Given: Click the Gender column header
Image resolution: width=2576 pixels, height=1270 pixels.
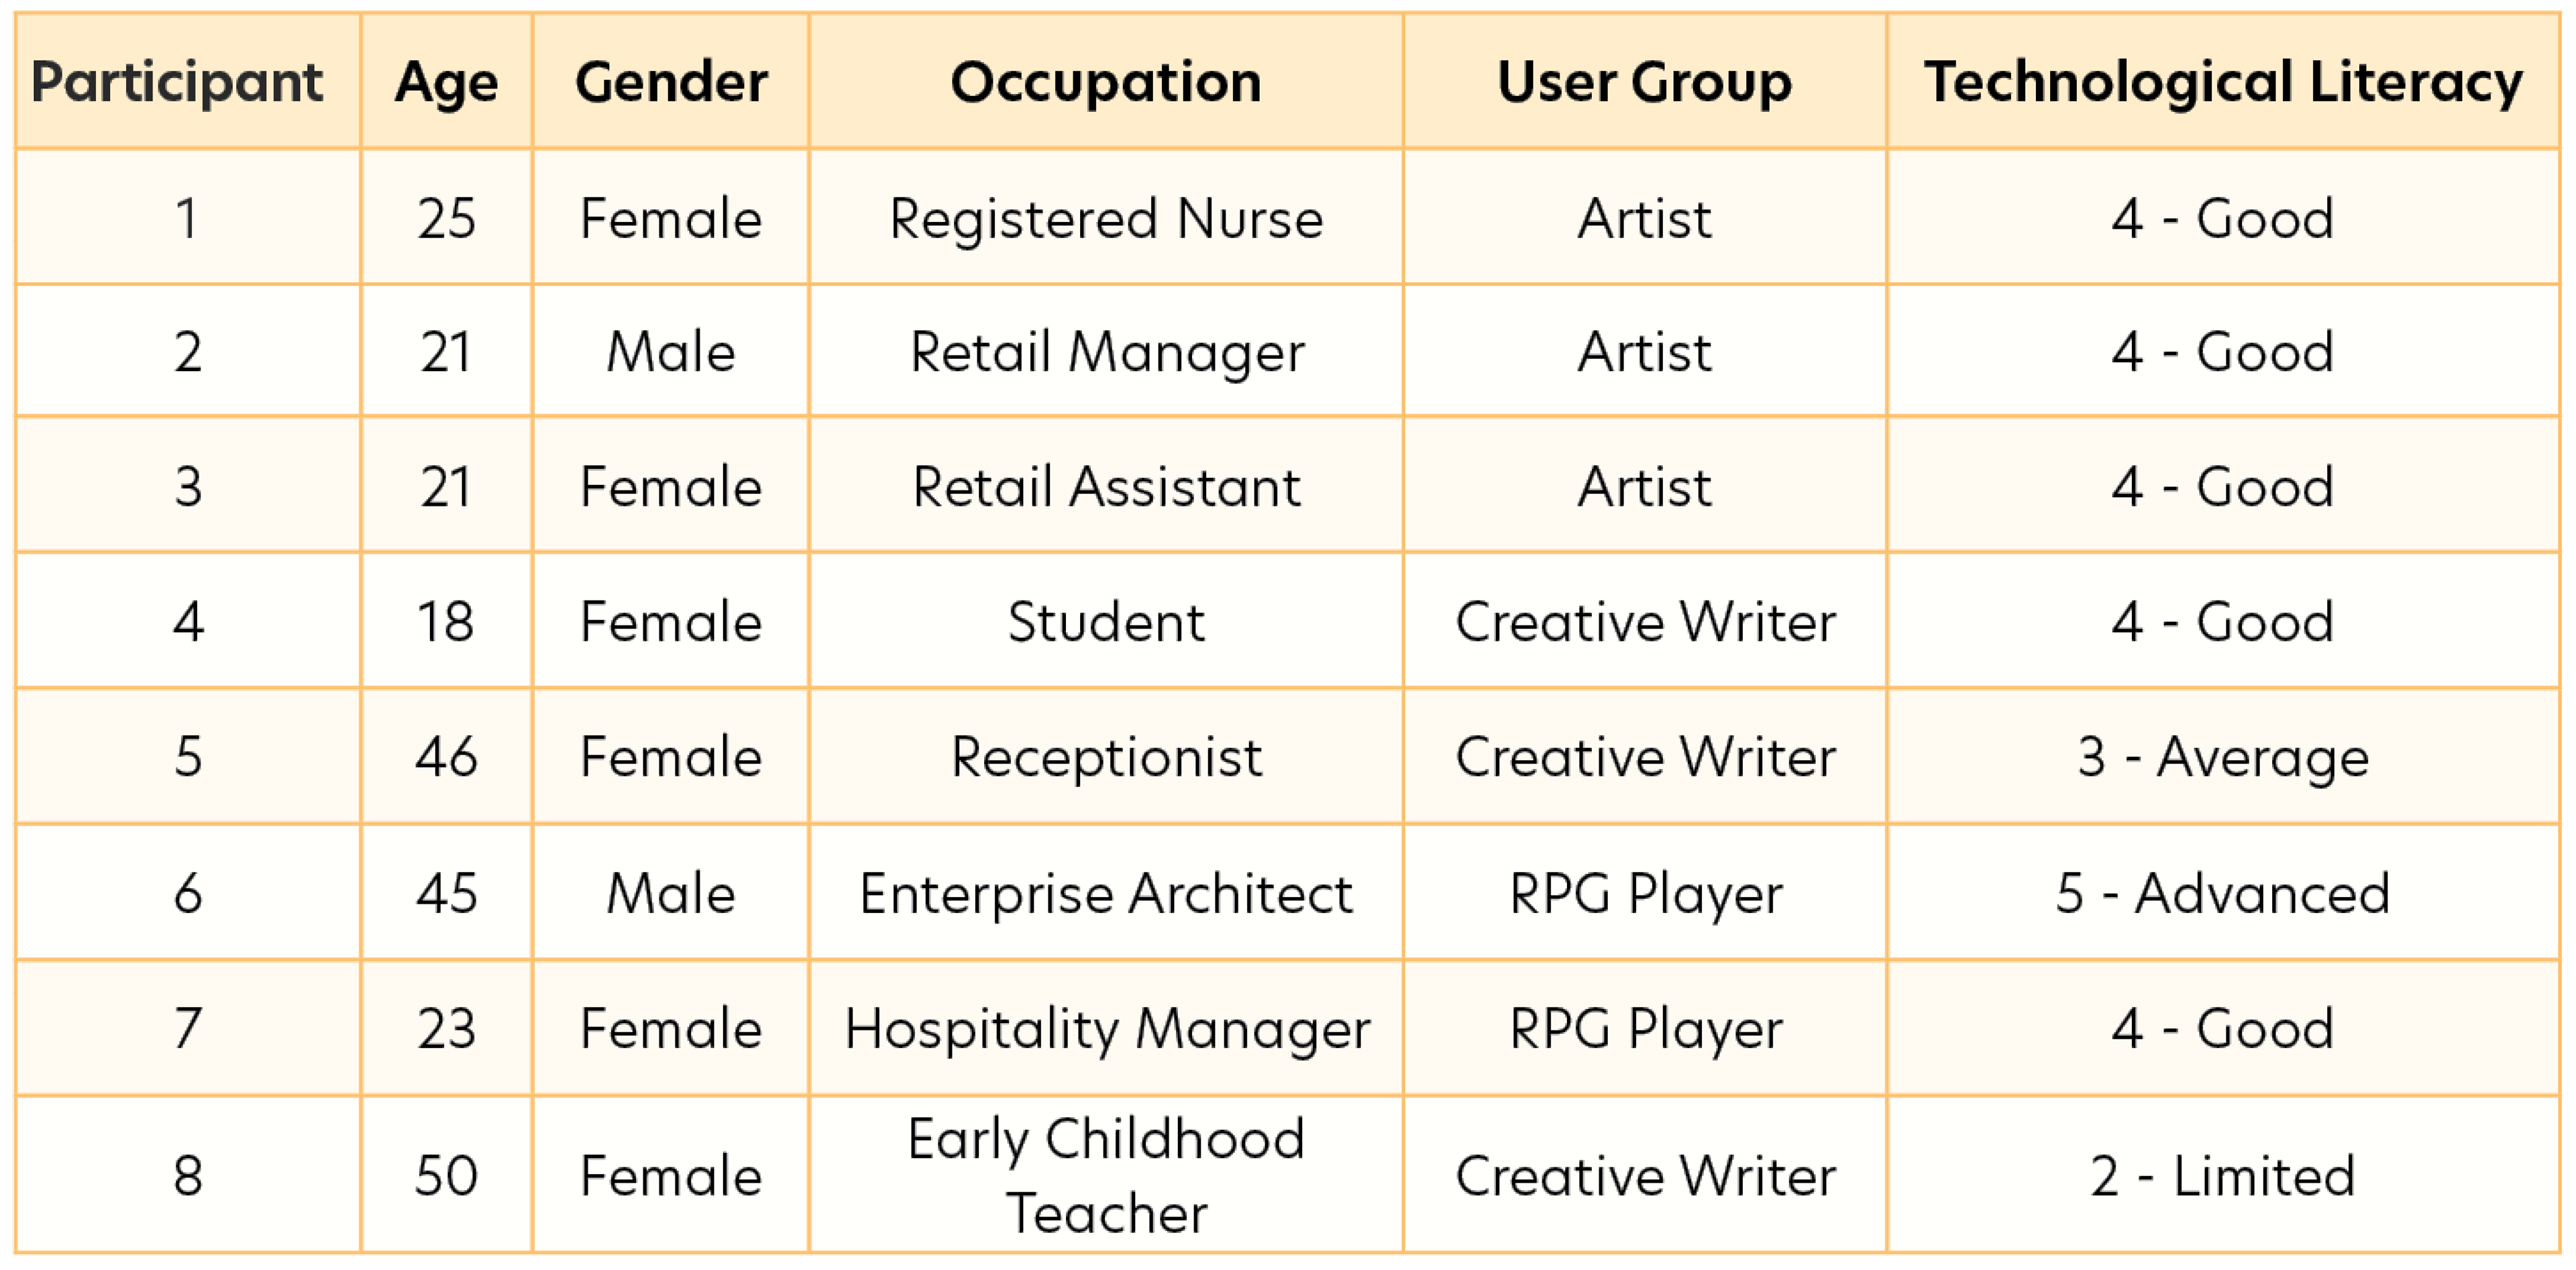Looking at the screenshot, I should 671,81.
